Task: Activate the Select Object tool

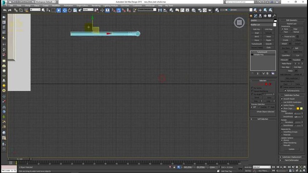Action: (43, 10)
